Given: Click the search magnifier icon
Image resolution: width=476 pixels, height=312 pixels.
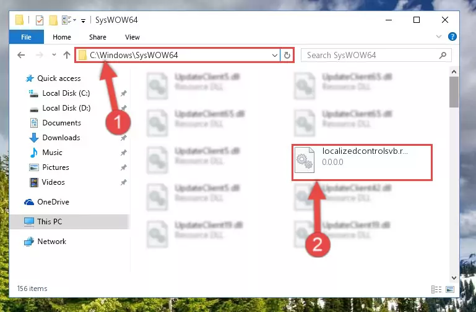Looking at the screenshot, I should click(443, 55).
